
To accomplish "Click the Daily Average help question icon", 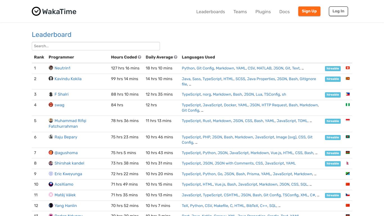I will tap(176, 57).
